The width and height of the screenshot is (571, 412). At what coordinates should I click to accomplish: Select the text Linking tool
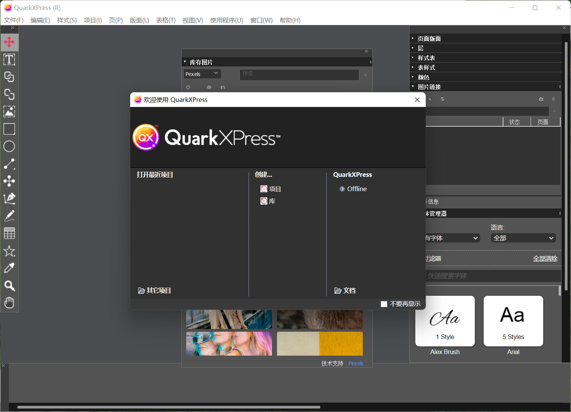tap(9, 77)
